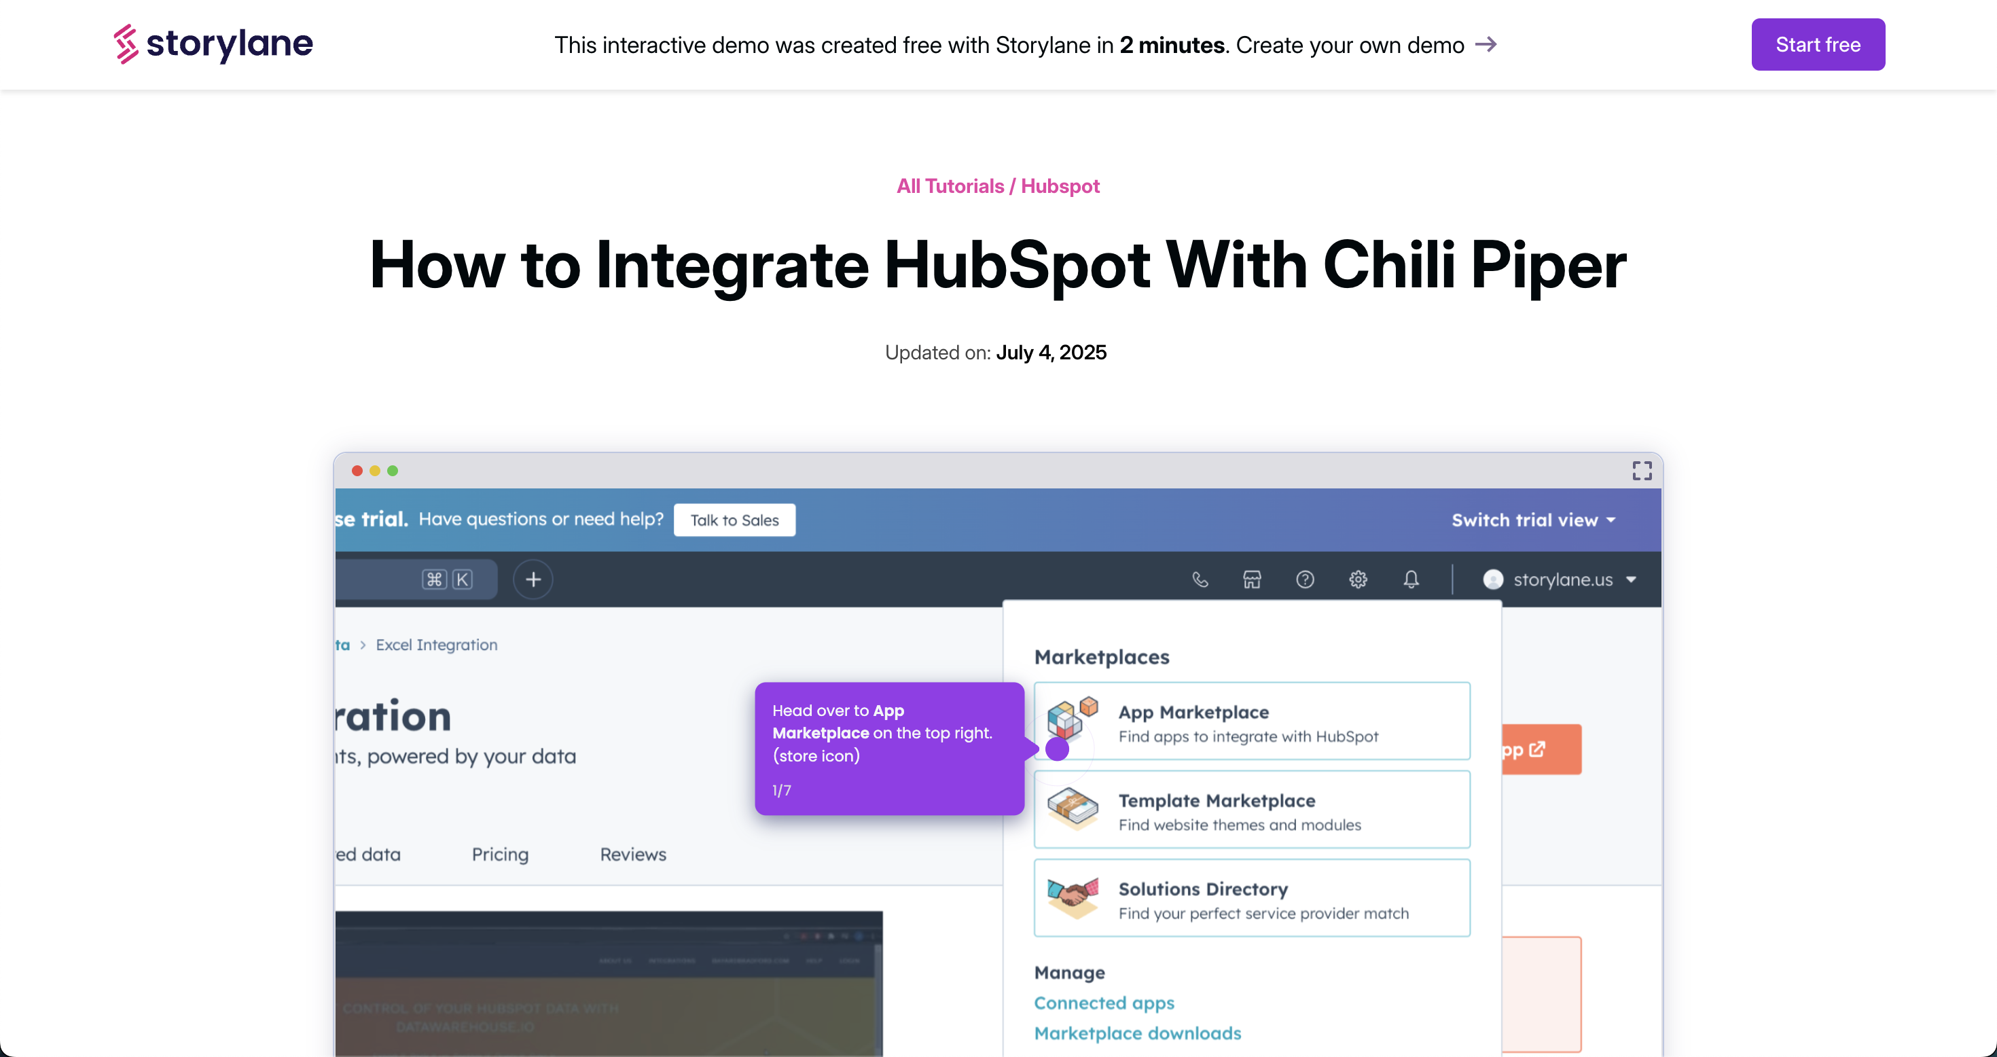Open the Switch trial view dropdown
The image size is (1997, 1057).
click(x=1534, y=520)
